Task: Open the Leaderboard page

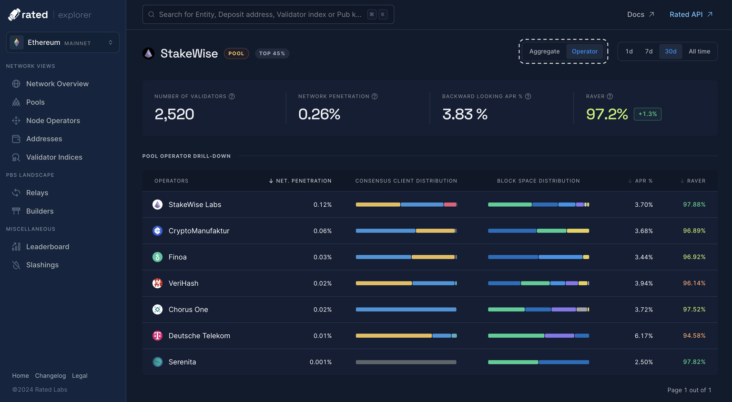Action: tap(48, 247)
